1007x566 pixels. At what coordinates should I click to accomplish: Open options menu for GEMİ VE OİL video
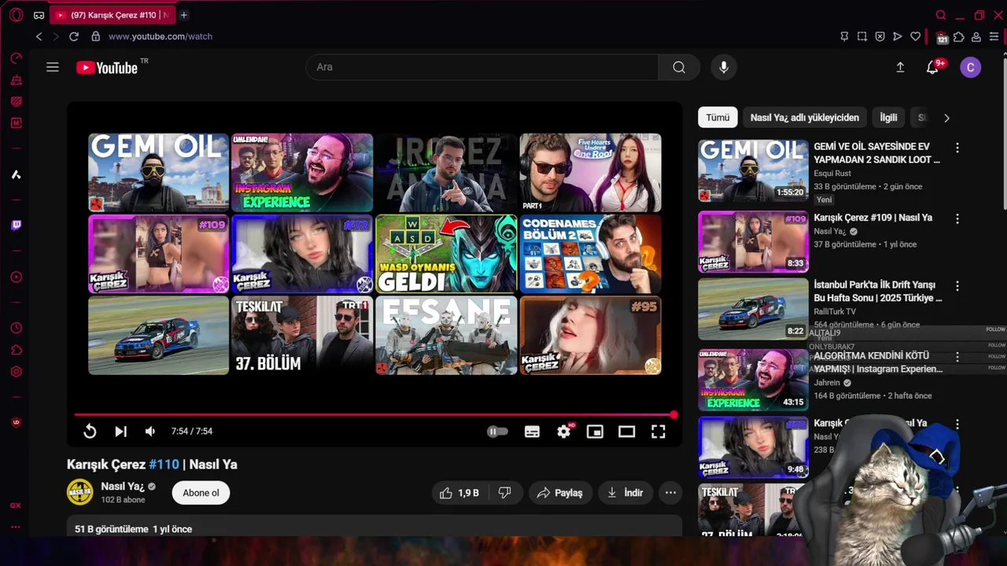pyautogui.click(x=957, y=148)
